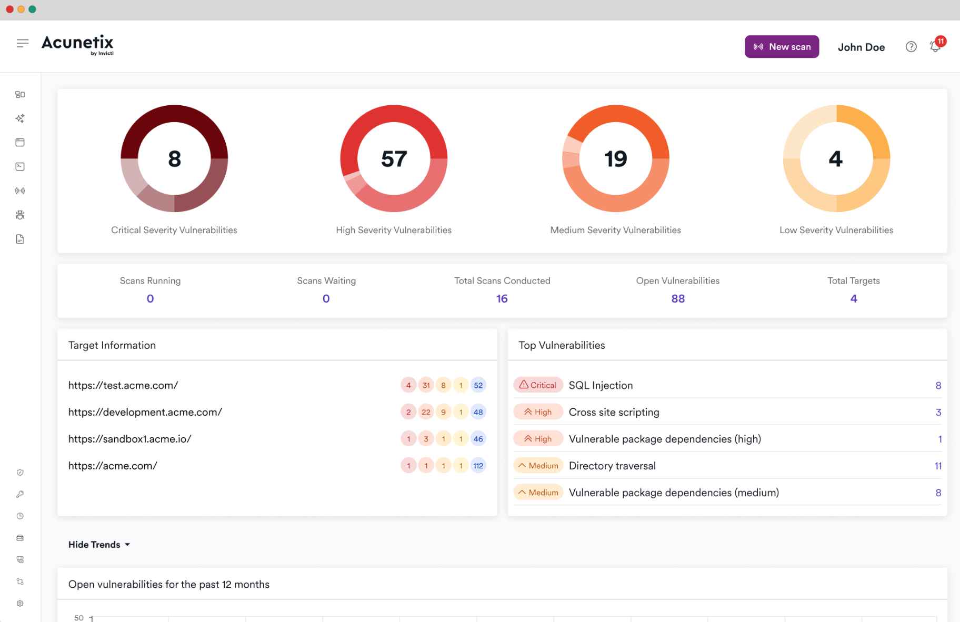Open the John Doe account menu
The height and width of the screenshot is (622, 960).
point(862,47)
